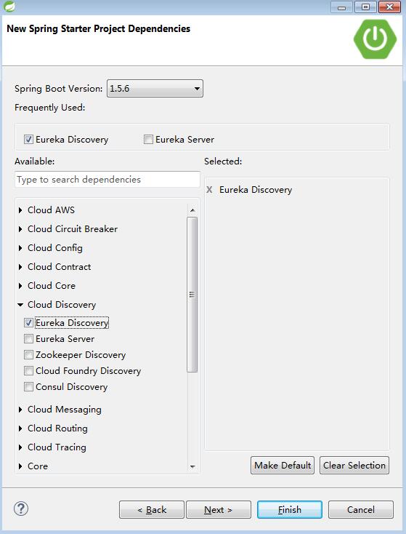Enable Cloud Foundry Discovery checkbox
This screenshot has height=534, width=406.
coord(28,370)
